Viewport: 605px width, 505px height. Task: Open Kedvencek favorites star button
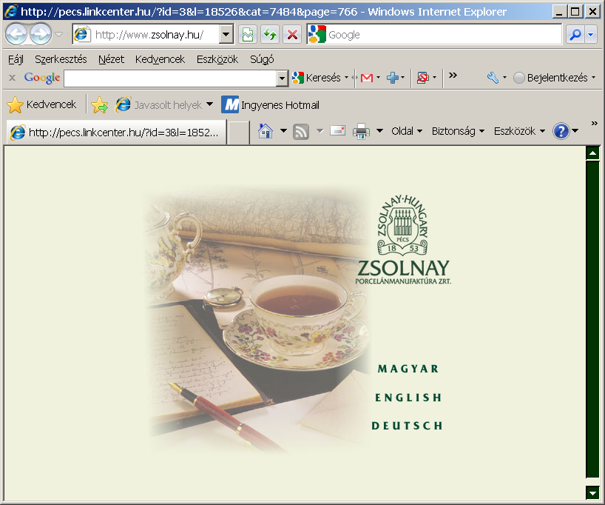tap(41, 104)
